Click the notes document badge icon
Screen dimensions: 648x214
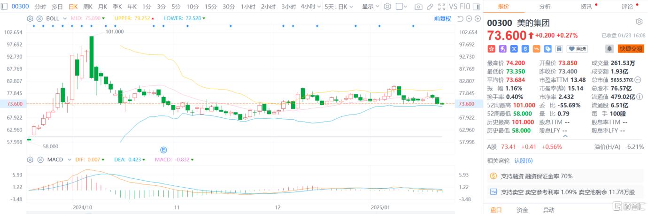[559, 49]
